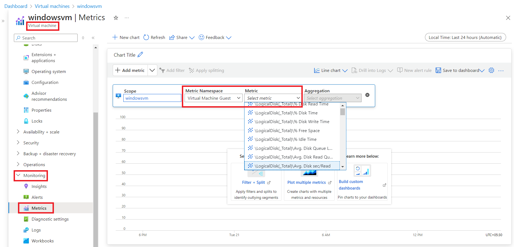Close the Metrics blade

point(508,18)
